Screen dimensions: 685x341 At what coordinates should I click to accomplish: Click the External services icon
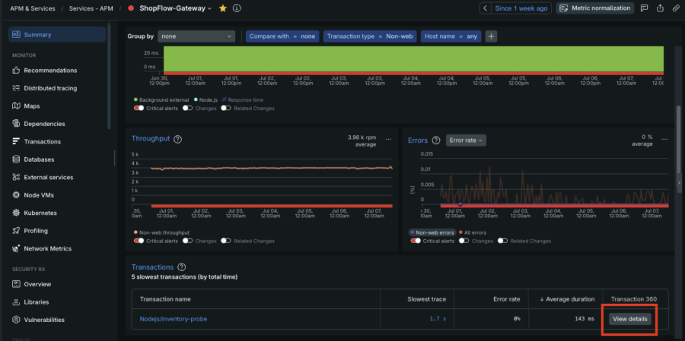point(16,178)
